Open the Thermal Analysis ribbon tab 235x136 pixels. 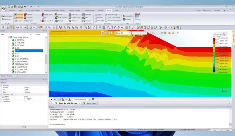tap(89, 10)
